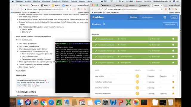Click "Tear-down" heading in gist page
The width and height of the screenshot is (191, 107).
click(21, 75)
